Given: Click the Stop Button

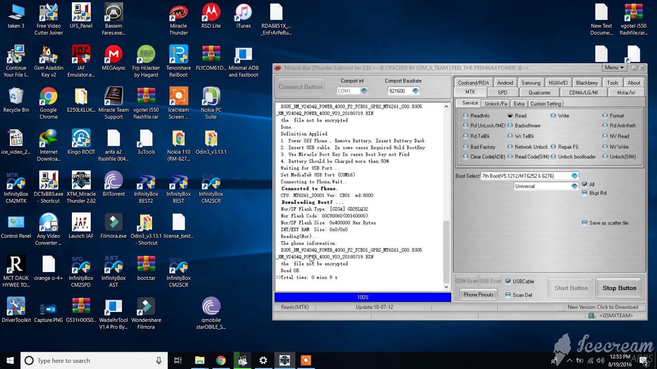Looking at the screenshot, I should [x=620, y=288].
